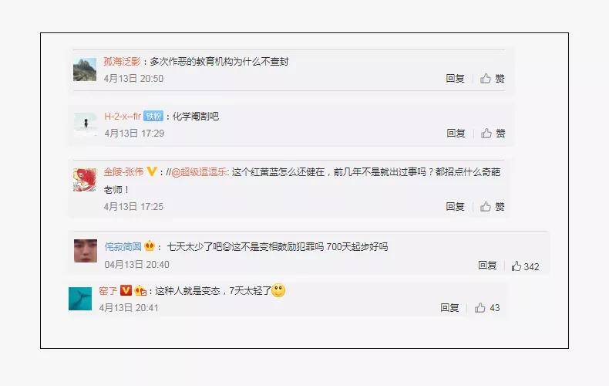The image size is (609, 386).
Task: Click the orange V badge beside 窄了
Action: click(126, 290)
